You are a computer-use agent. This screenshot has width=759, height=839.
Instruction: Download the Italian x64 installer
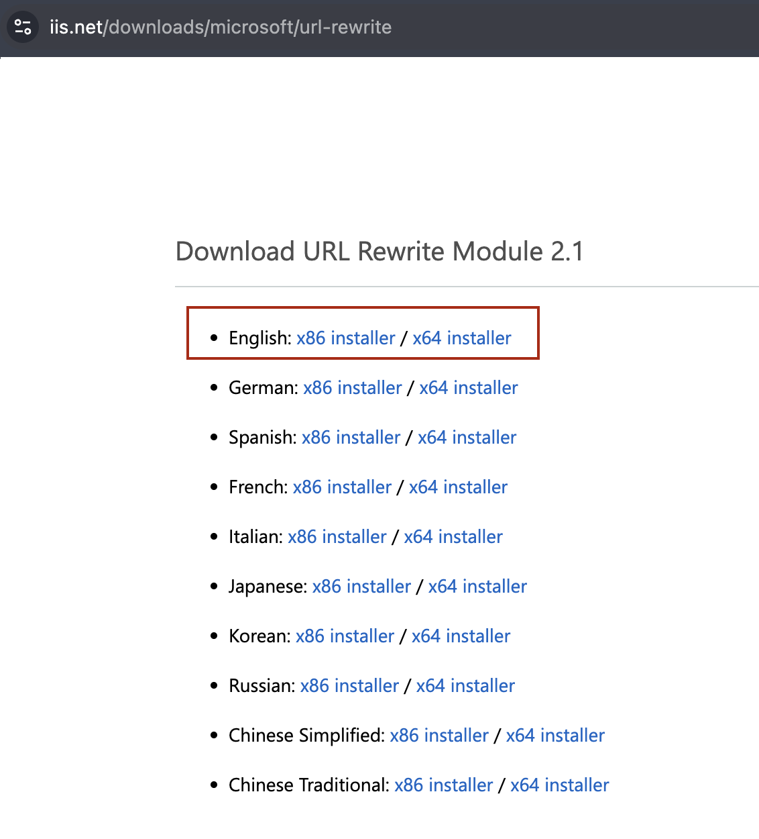453,536
